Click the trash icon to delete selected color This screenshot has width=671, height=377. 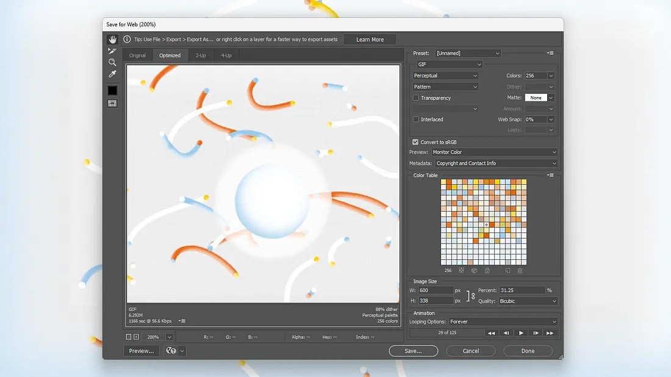click(x=520, y=270)
